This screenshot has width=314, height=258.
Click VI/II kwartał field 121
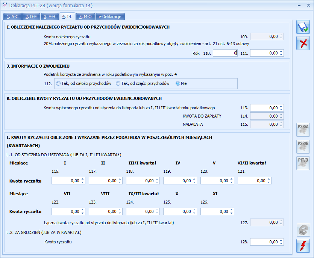pyautogui.click(x=255, y=181)
